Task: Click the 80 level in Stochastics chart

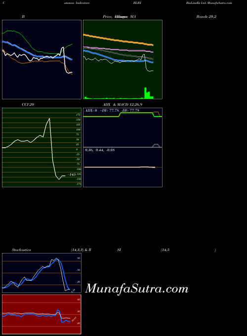Action: (x=79, y=258)
